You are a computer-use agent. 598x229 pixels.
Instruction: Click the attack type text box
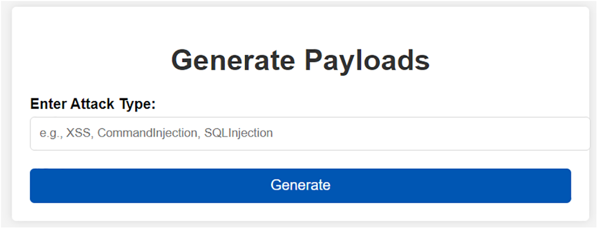(x=310, y=134)
